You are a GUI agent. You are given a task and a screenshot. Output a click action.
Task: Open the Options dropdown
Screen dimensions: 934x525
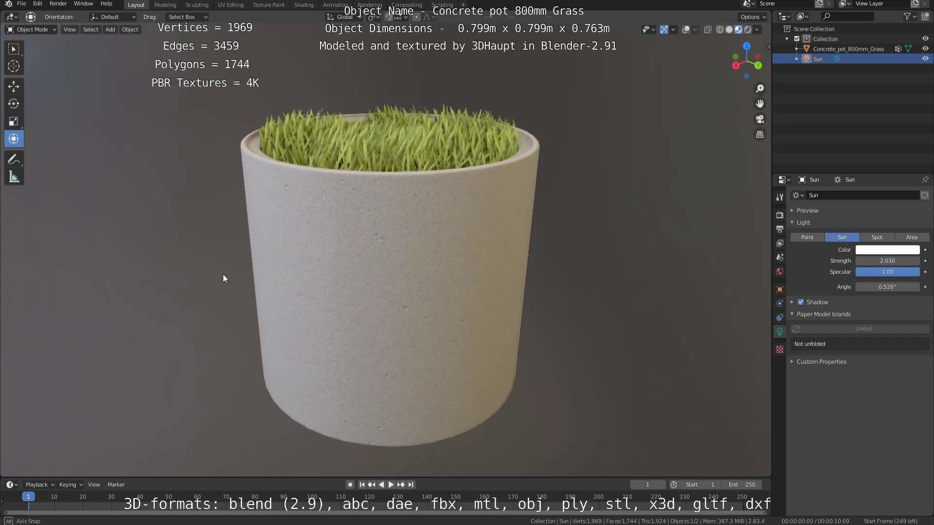(x=753, y=17)
